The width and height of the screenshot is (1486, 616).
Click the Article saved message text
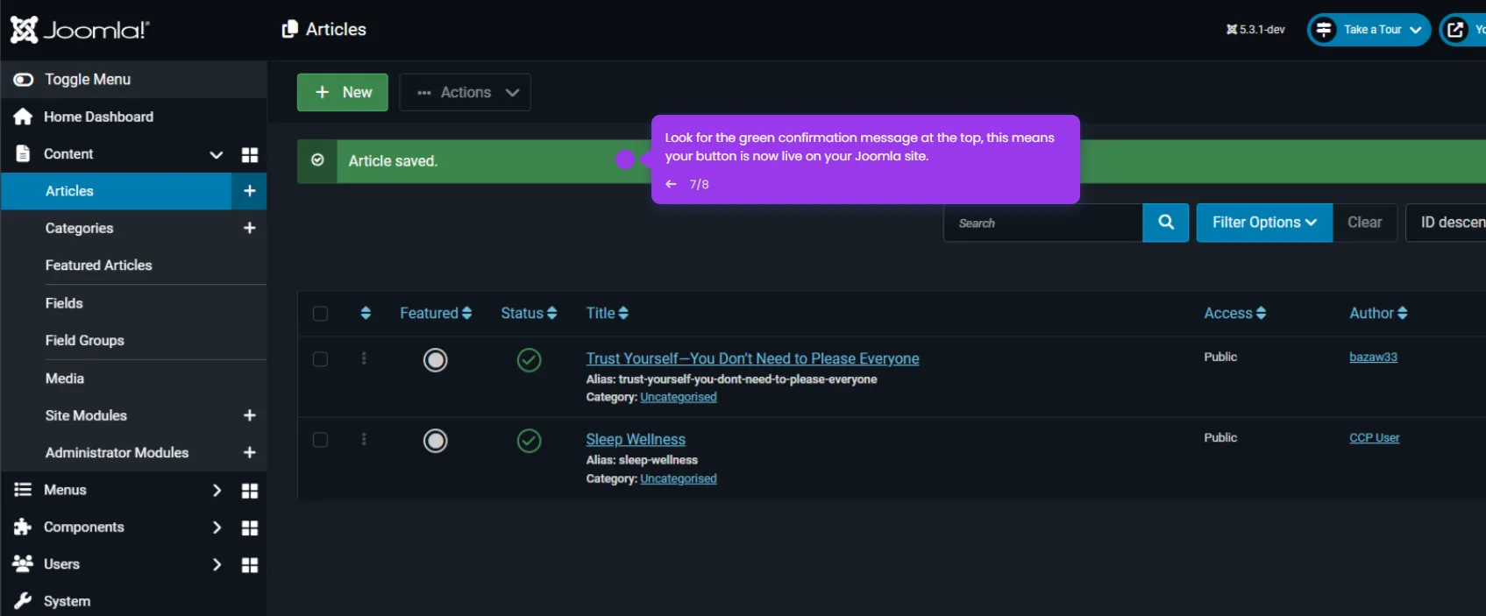[393, 161]
